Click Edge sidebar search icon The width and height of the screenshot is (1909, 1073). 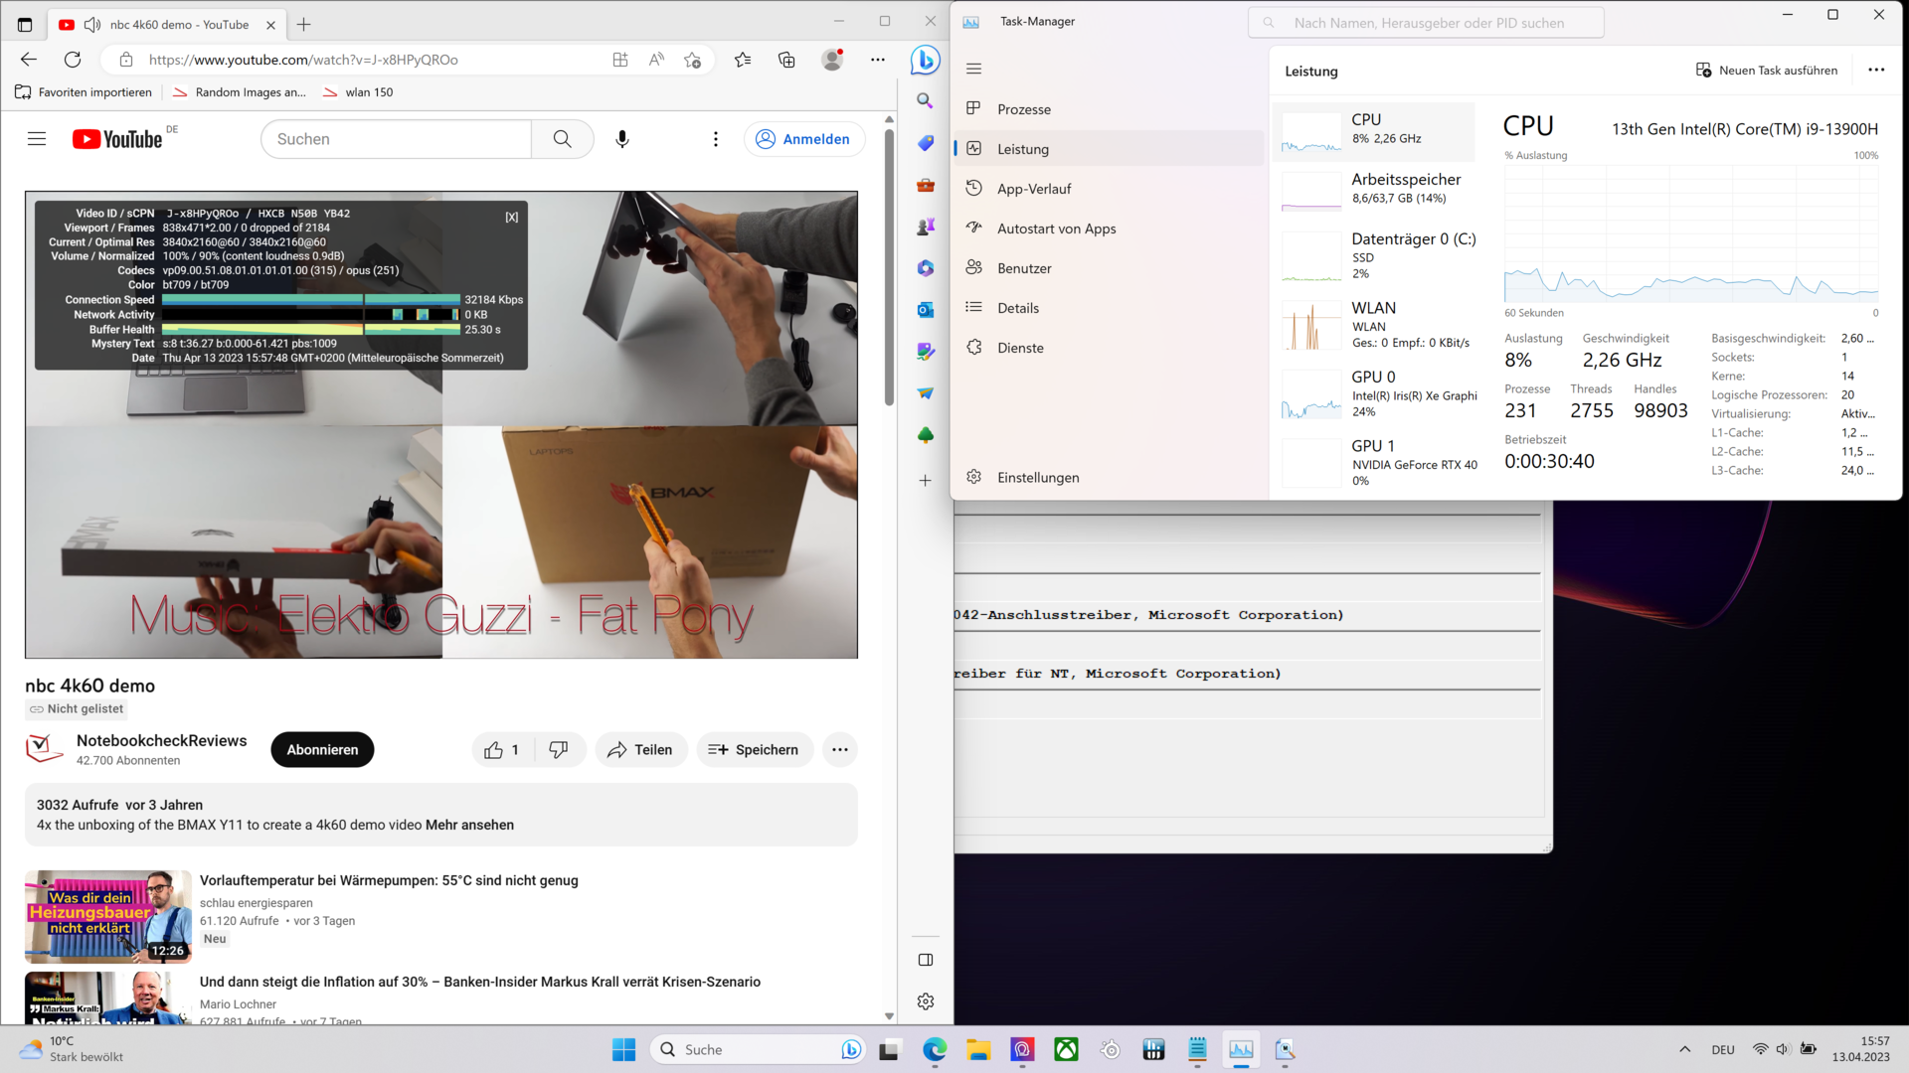(x=925, y=100)
